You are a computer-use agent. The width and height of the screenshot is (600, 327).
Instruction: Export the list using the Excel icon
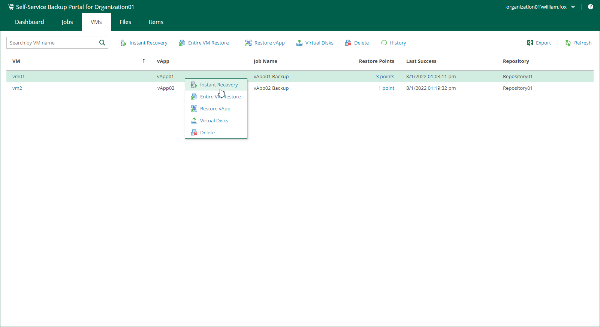point(530,43)
